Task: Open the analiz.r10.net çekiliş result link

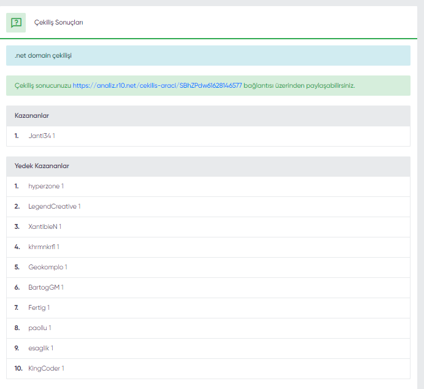Action: [157, 86]
